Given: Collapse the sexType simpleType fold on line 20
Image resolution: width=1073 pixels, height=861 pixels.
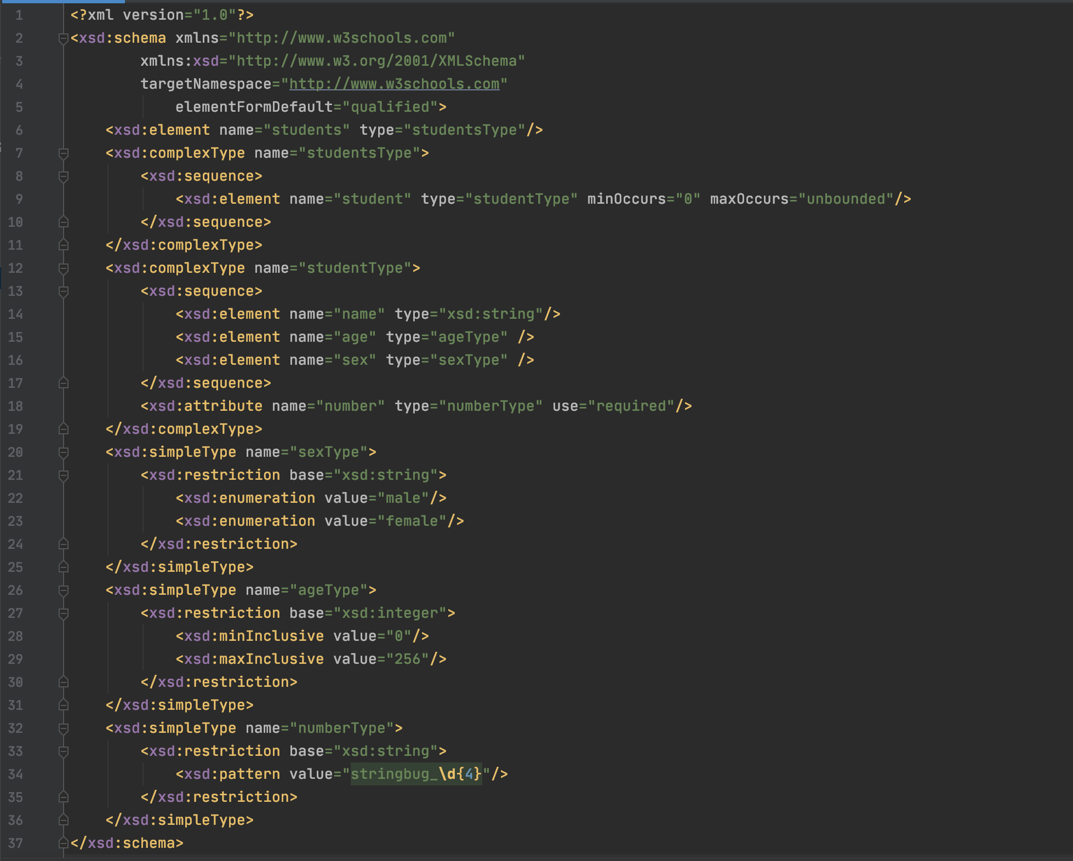Looking at the screenshot, I should 64,452.
